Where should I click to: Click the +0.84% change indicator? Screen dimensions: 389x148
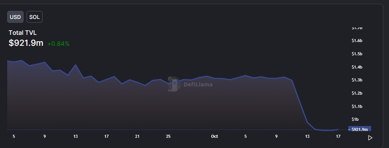click(59, 44)
